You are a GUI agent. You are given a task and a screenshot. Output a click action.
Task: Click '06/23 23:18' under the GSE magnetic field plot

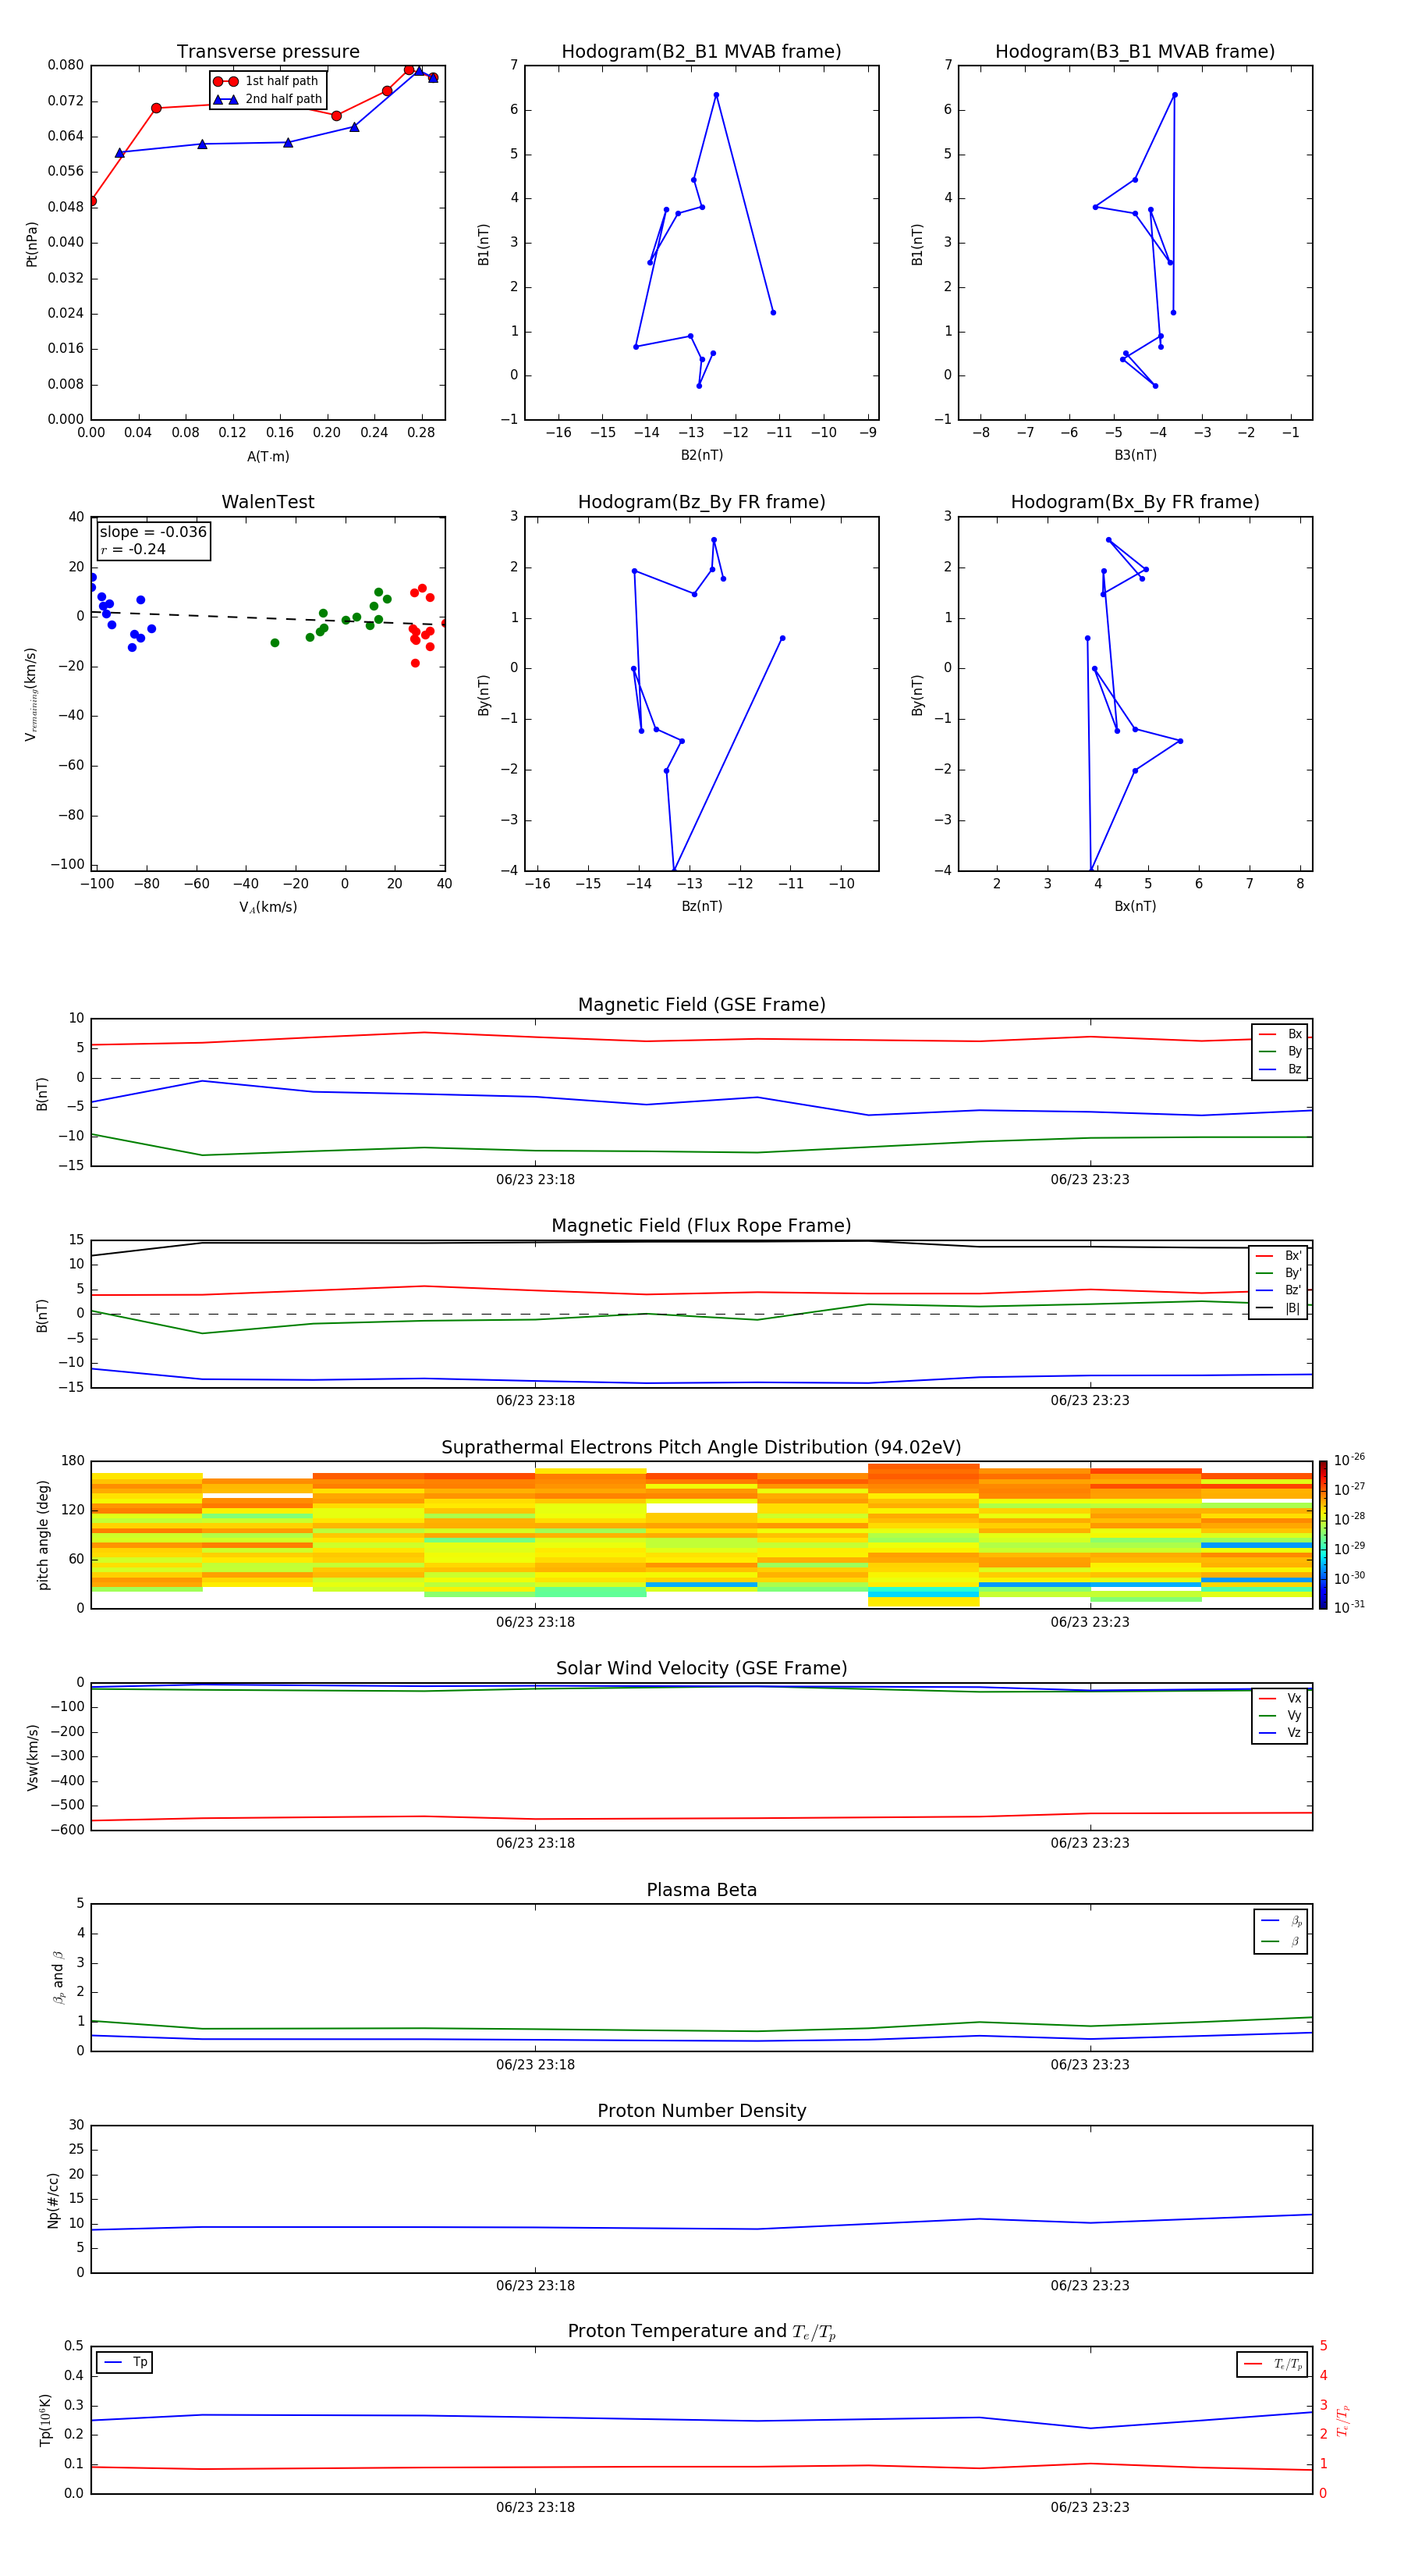tap(536, 1179)
